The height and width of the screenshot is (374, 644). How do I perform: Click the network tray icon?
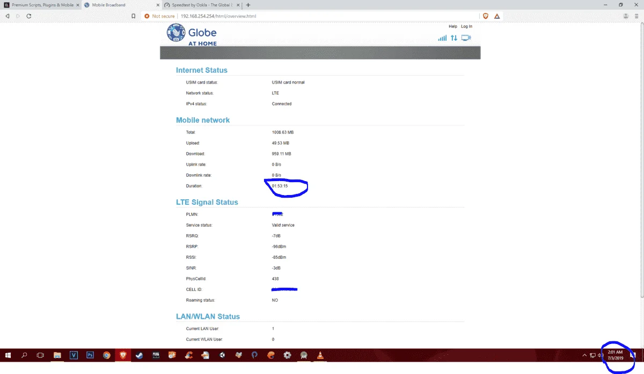[592, 355]
